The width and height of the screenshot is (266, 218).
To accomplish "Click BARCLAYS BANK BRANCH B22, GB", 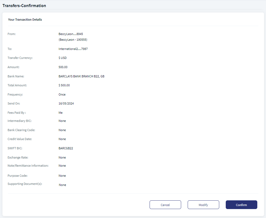I will 81,76.
